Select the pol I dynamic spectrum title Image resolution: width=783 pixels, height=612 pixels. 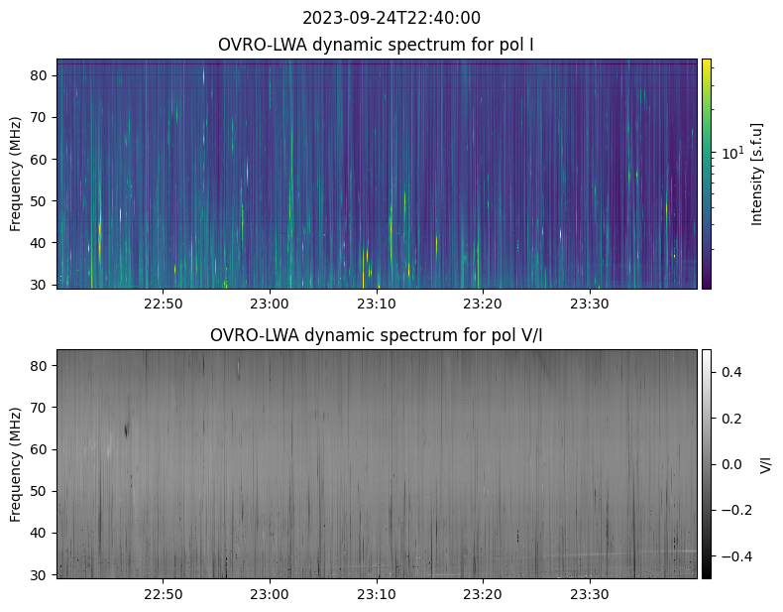pyautogui.click(x=376, y=45)
